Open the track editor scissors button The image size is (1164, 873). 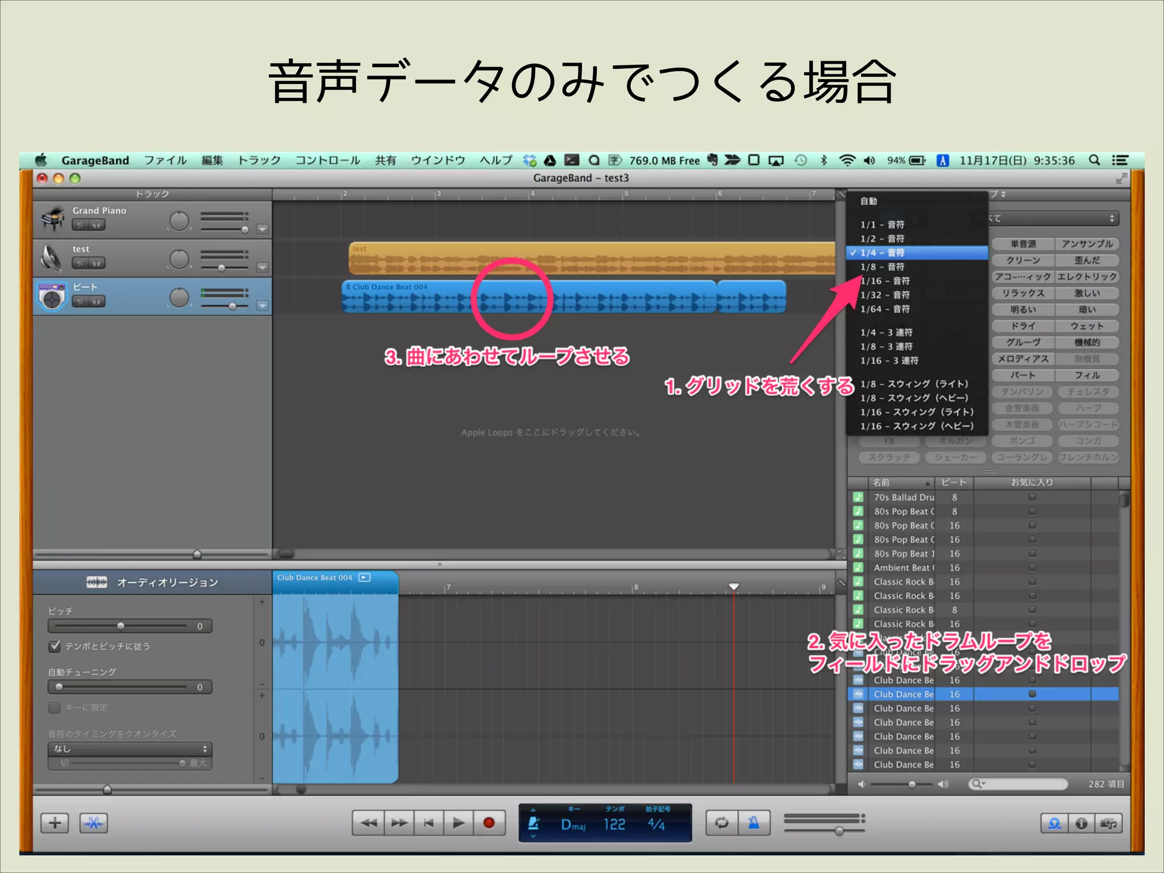click(x=94, y=823)
